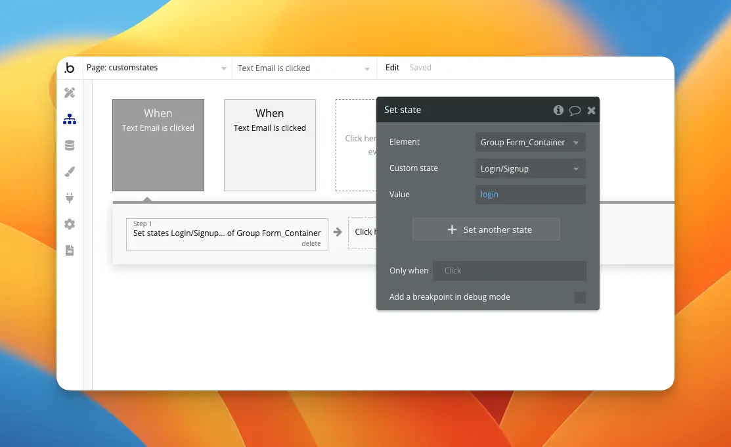Open the Design tab with the tools icon
This screenshot has height=447, width=731.
pyautogui.click(x=69, y=92)
